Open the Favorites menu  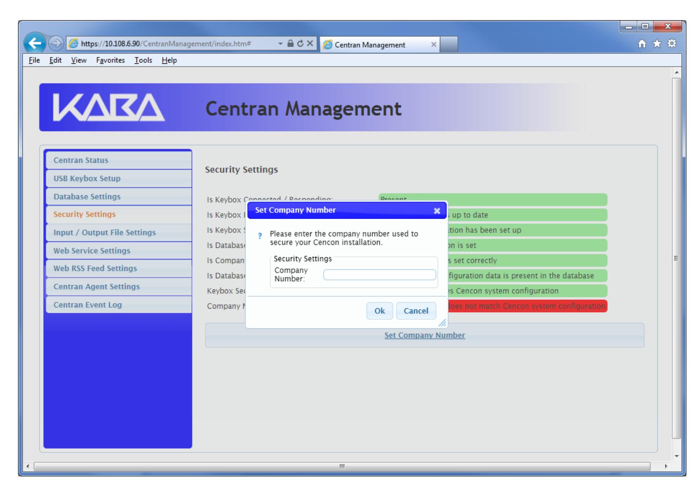pos(110,60)
